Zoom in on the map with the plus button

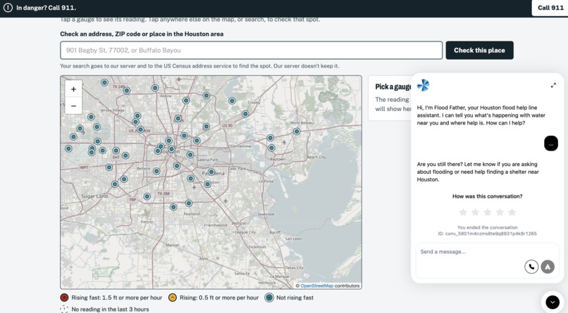[73, 89]
